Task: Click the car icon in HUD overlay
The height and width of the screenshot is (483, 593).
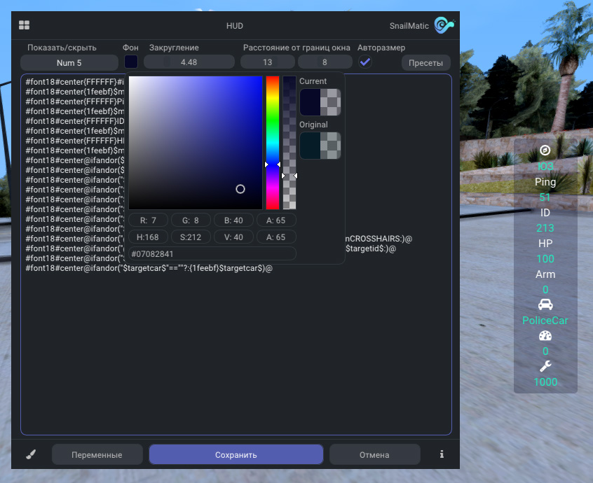Action: pos(545,304)
